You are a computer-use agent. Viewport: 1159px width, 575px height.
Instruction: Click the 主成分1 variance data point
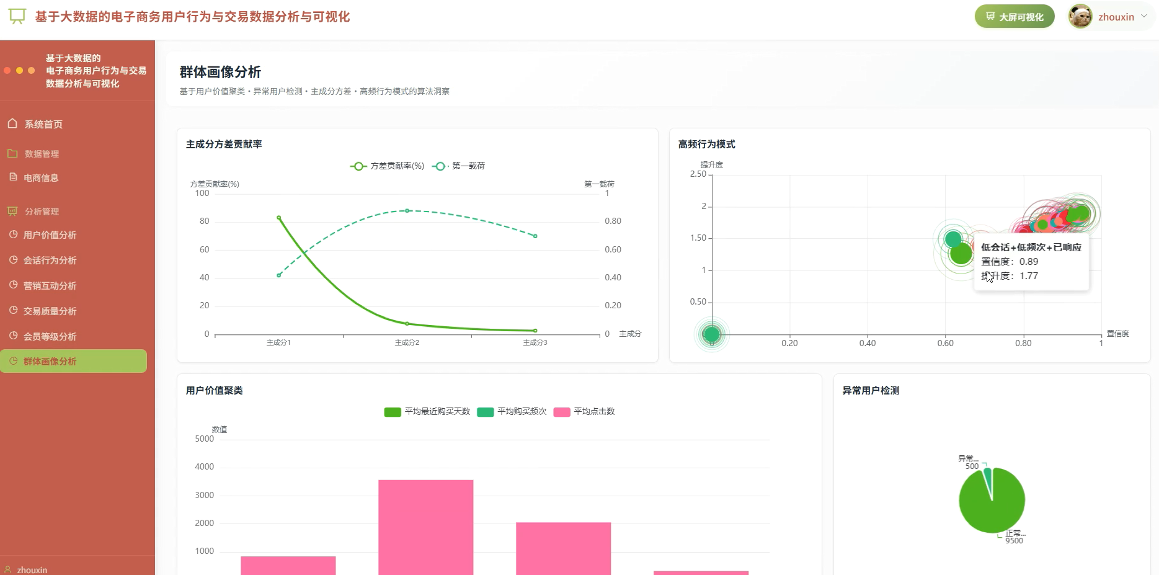point(279,218)
